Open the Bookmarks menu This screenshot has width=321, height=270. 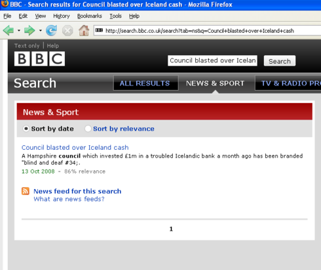(90, 16)
